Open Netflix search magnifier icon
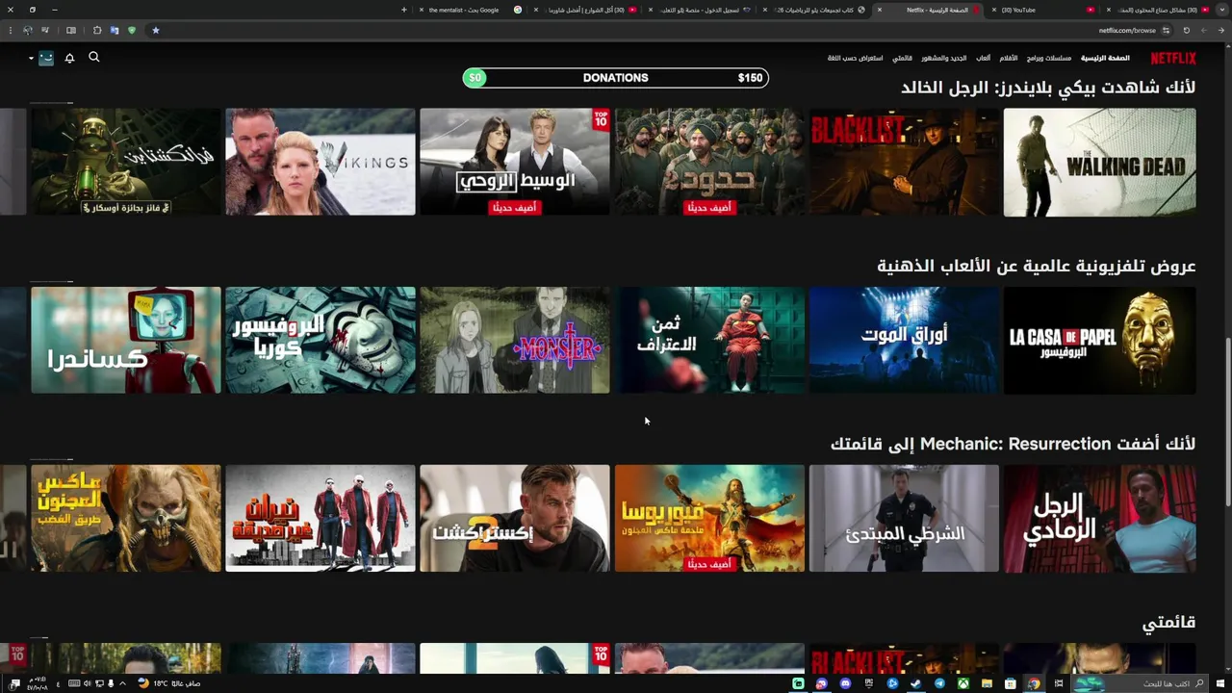 94,57
